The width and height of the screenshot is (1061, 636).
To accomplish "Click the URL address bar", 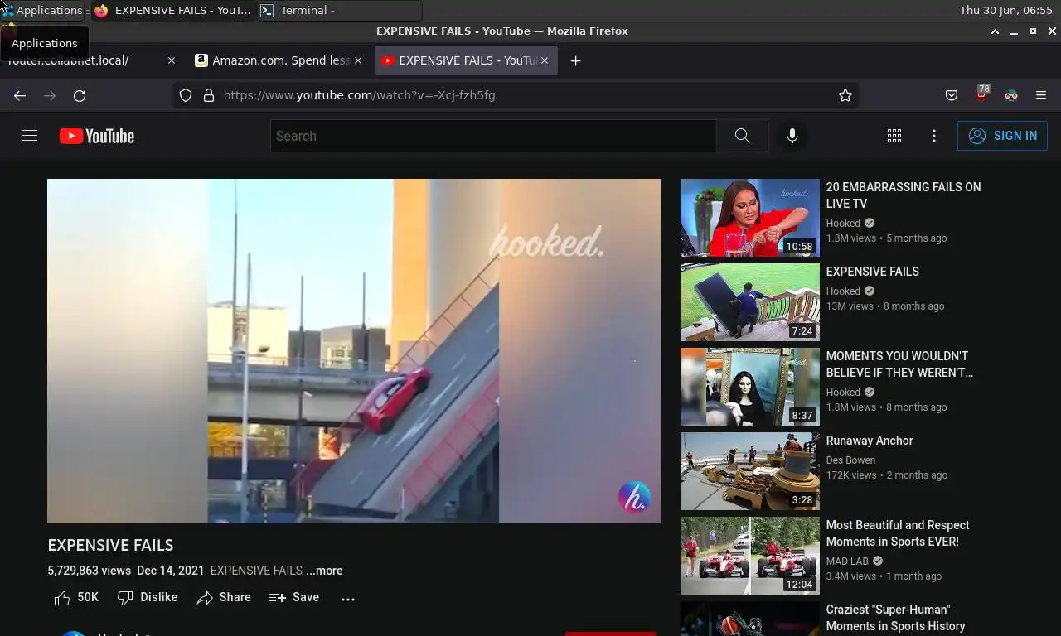I will [514, 95].
